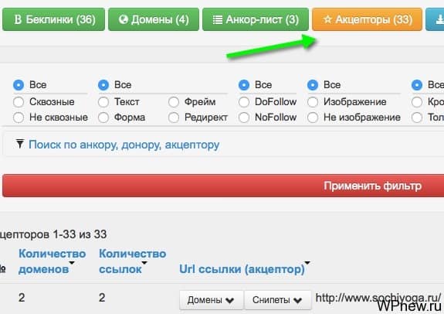Open the Анкор-лист (3) tab

coord(256,19)
